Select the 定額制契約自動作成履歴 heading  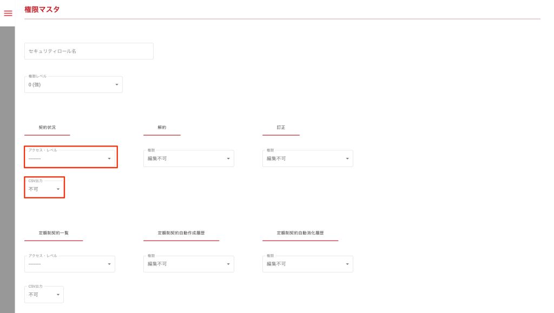(x=181, y=233)
